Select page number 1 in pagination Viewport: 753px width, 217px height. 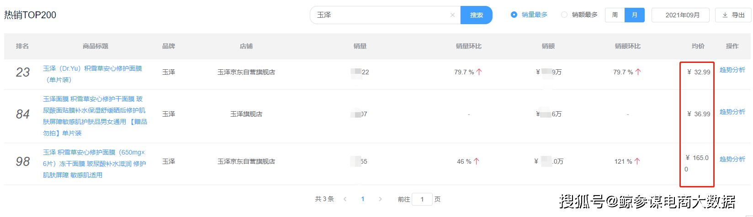pyautogui.click(x=363, y=199)
